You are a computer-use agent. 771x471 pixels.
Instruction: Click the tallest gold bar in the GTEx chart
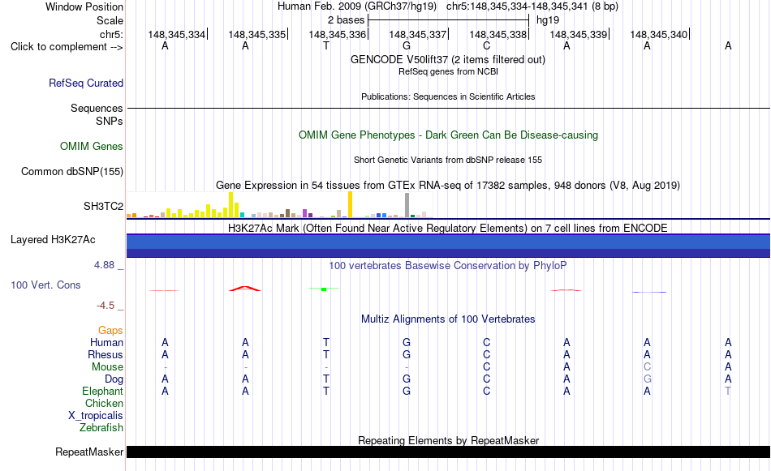click(350, 204)
